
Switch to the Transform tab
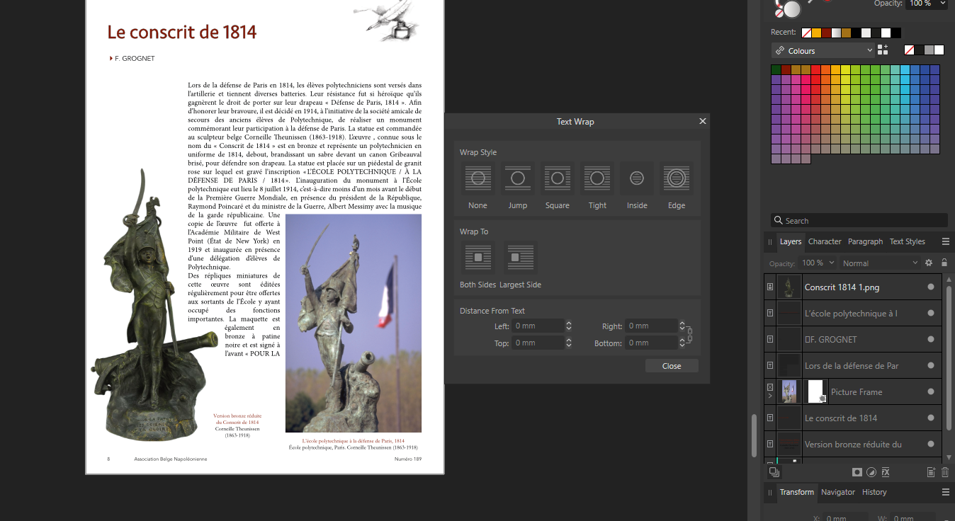[x=797, y=492]
